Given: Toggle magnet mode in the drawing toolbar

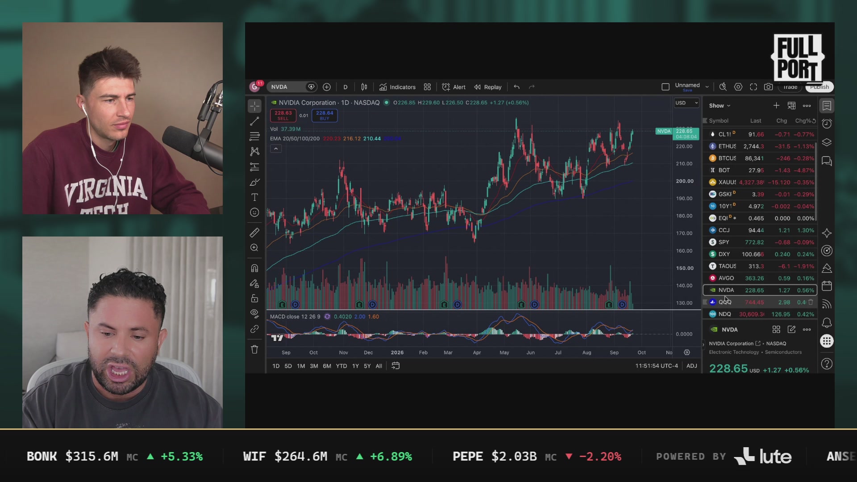Looking at the screenshot, I should click(x=254, y=268).
